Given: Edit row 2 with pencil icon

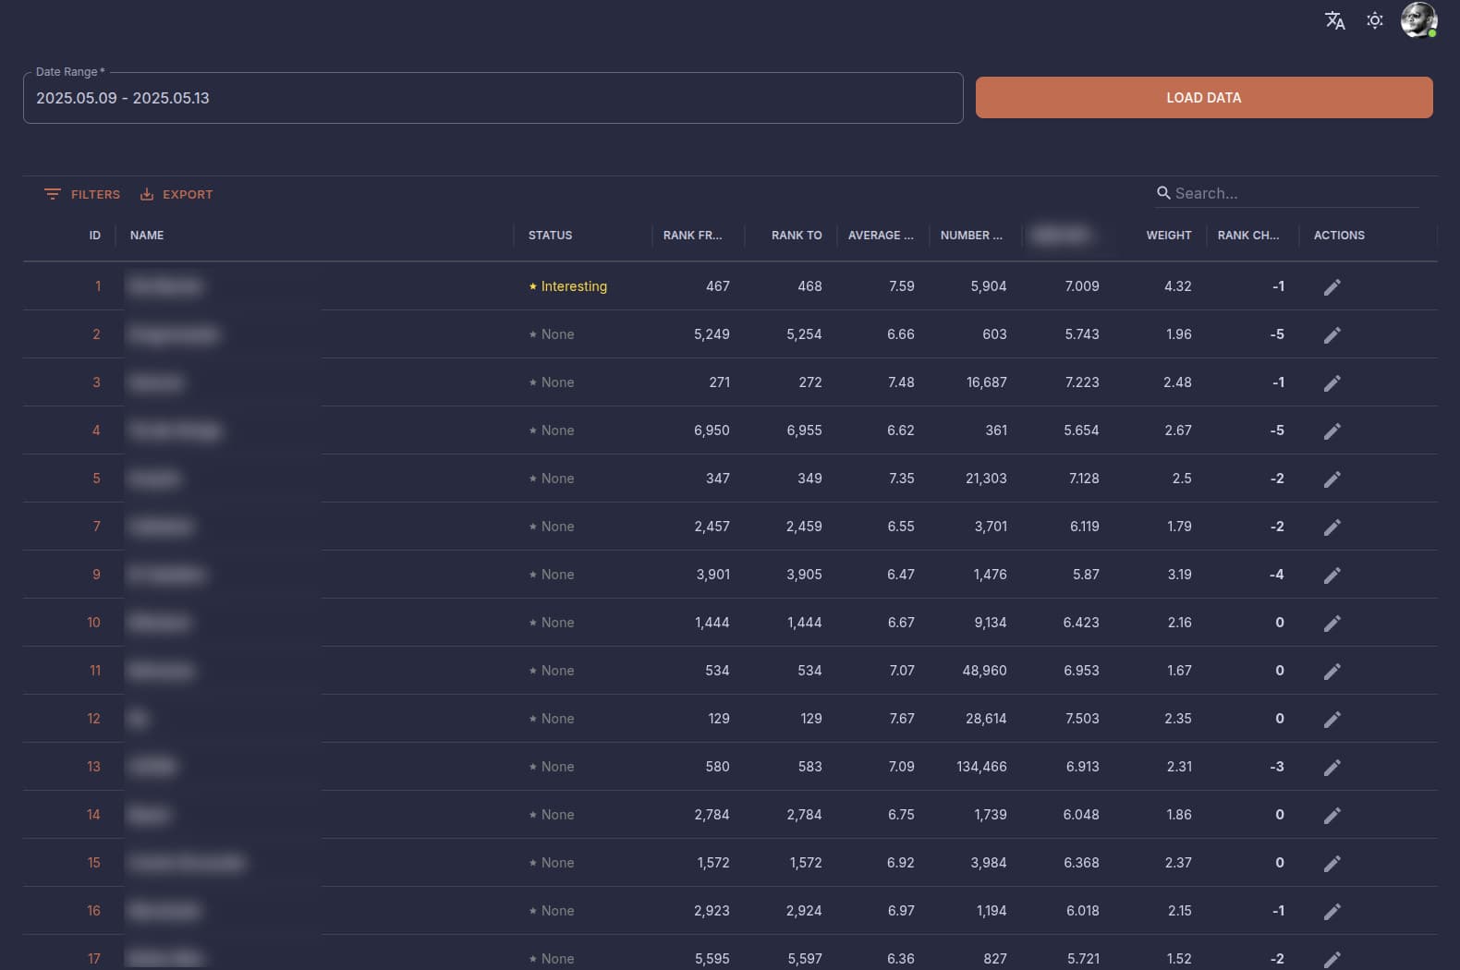Looking at the screenshot, I should click(1332, 335).
